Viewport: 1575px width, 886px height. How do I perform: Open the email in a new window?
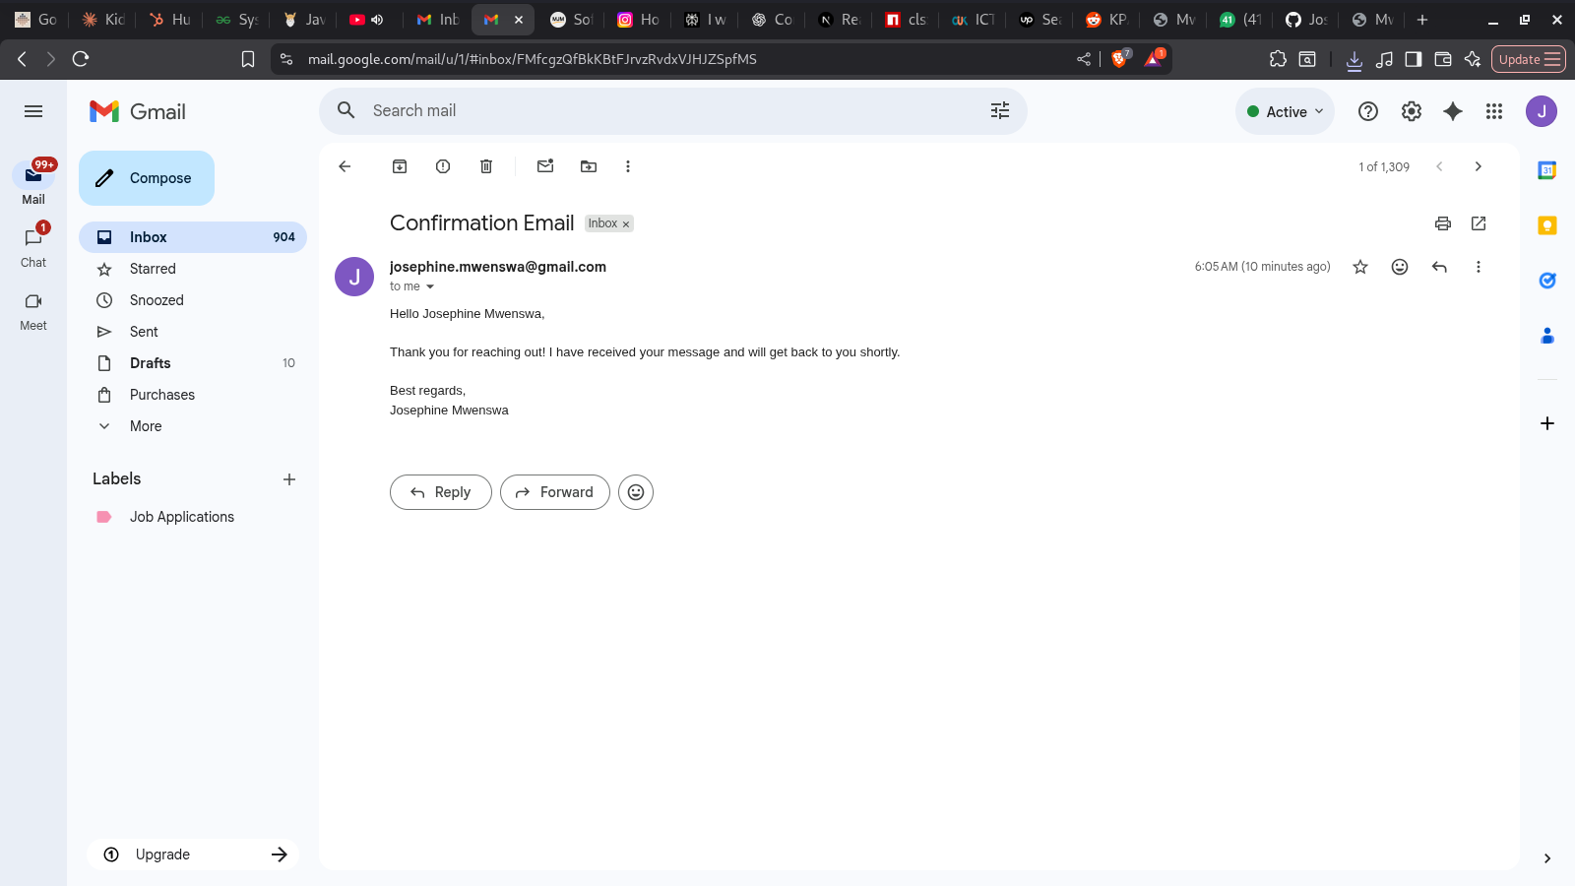pyautogui.click(x=1478, y=223)
